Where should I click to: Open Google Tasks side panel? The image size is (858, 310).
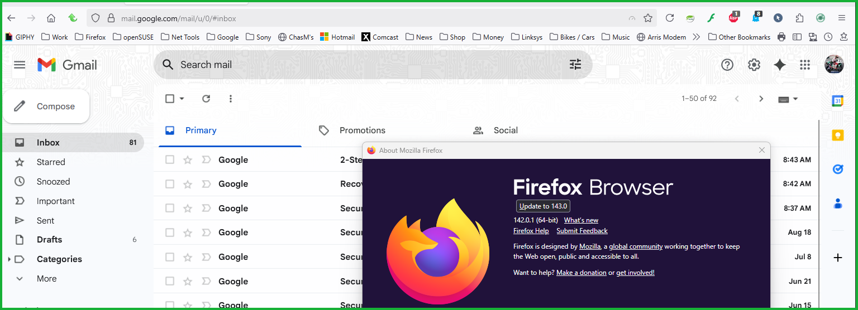click(838, 169)
